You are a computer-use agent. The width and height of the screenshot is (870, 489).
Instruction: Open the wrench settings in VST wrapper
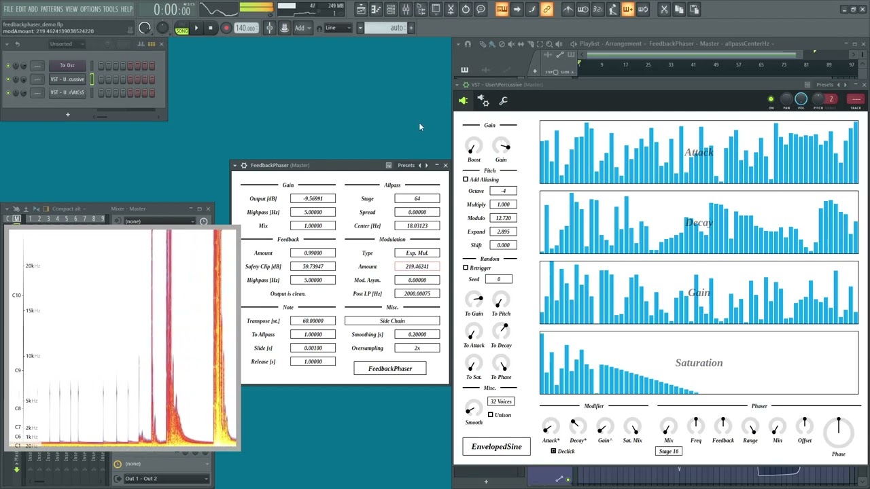504,101
